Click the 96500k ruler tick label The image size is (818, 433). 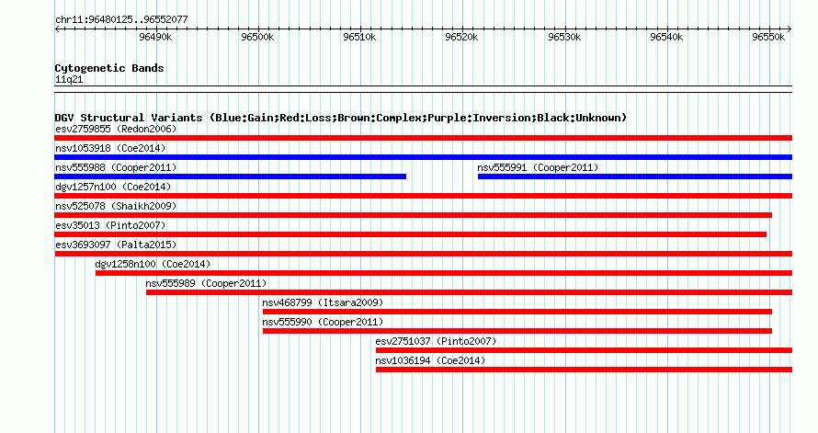[257, 37]
